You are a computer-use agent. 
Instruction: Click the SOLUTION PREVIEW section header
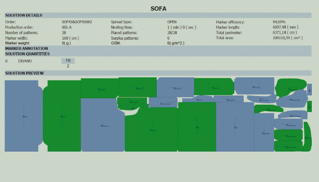coord(24,73)
